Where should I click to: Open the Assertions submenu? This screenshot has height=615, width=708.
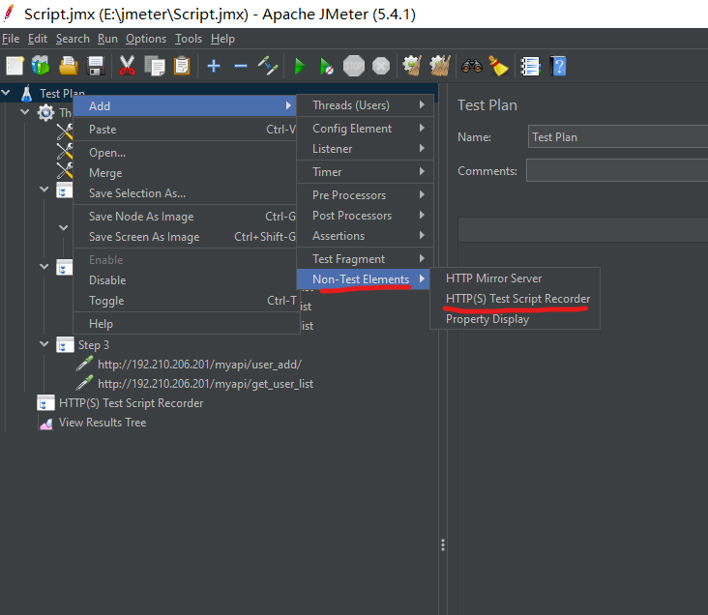pyautogui.click(x=365, y=236)
